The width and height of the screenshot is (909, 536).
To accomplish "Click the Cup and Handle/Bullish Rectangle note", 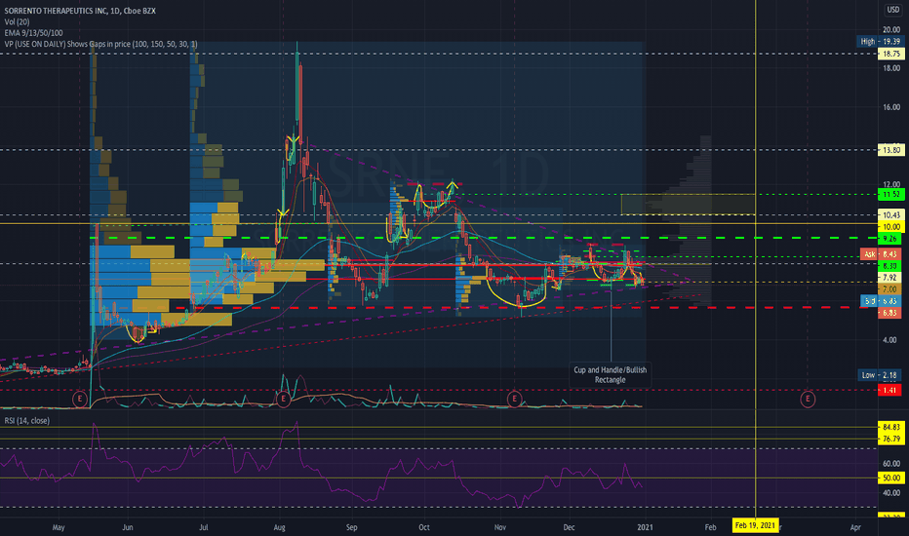I will click(610, 375).
